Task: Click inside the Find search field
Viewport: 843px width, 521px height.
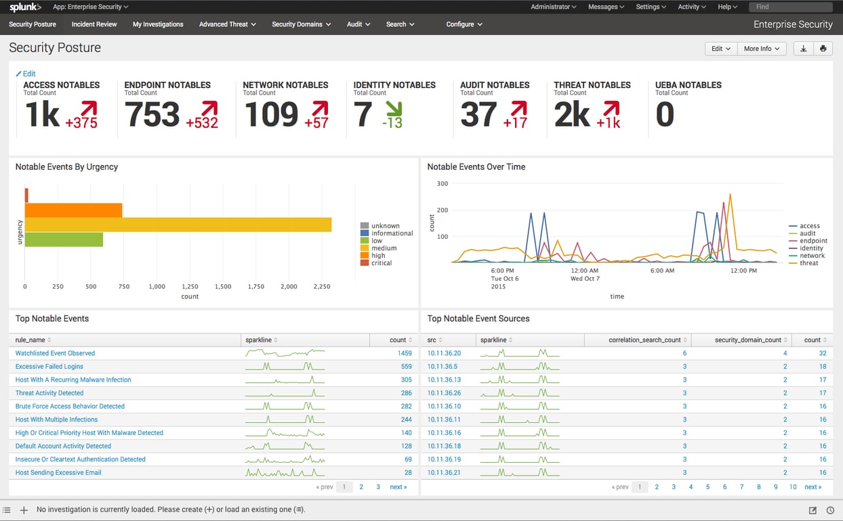Action: tap(790, 6)
